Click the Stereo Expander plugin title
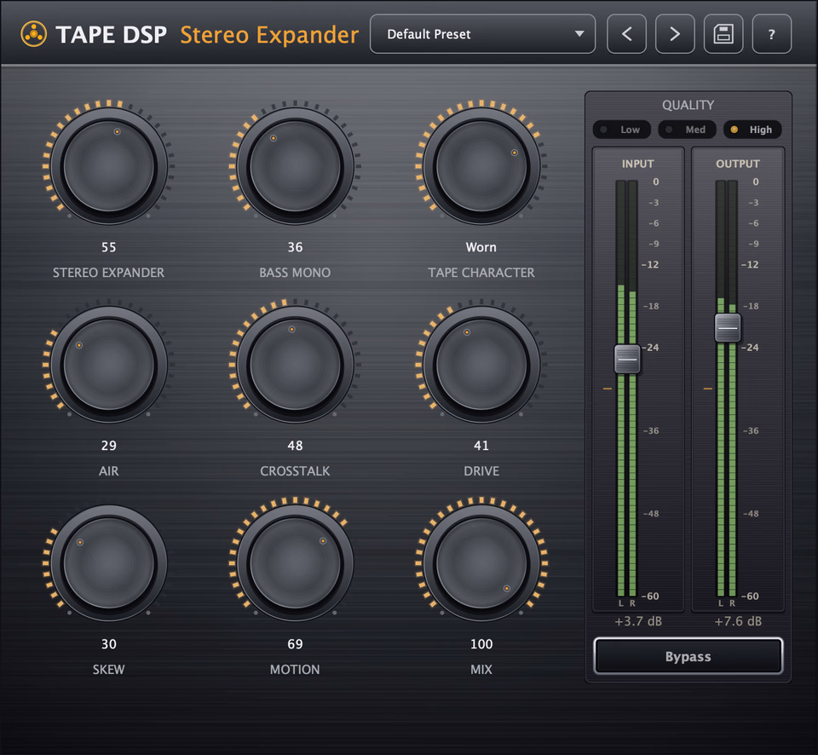This screenshot has height=755, width=818. 269,34
